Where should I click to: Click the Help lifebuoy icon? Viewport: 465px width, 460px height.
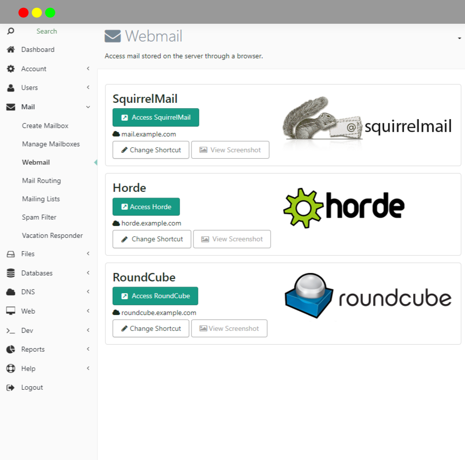click(x=11, y=368)
